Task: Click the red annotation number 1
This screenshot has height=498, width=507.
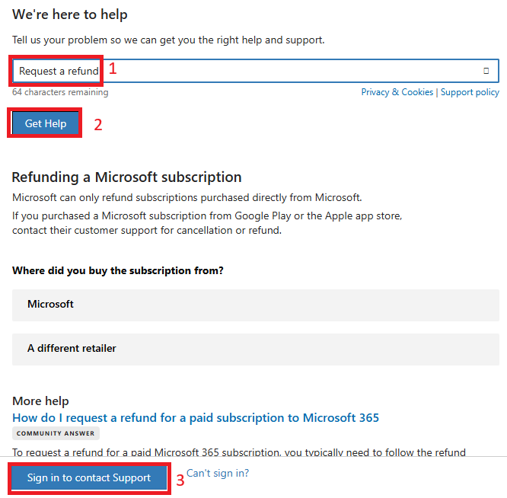Action: coord(113,69)
